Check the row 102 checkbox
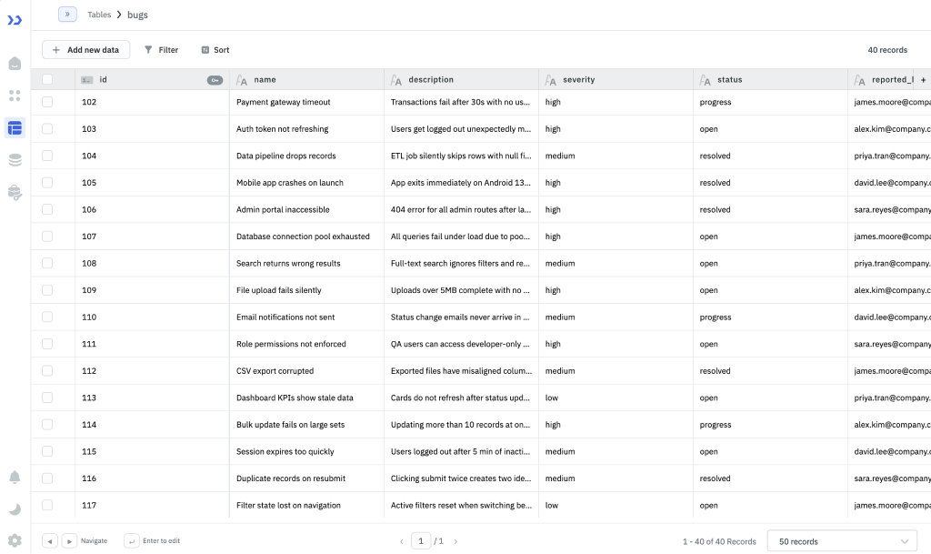931x554 pixels. pyautogui.click(x=47, y=102)
